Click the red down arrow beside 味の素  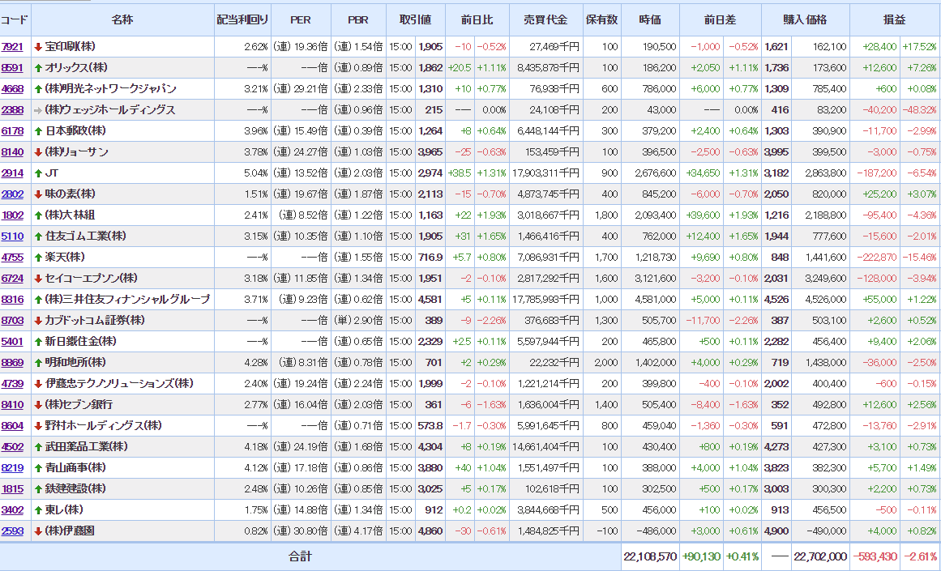tap(38, 194)
